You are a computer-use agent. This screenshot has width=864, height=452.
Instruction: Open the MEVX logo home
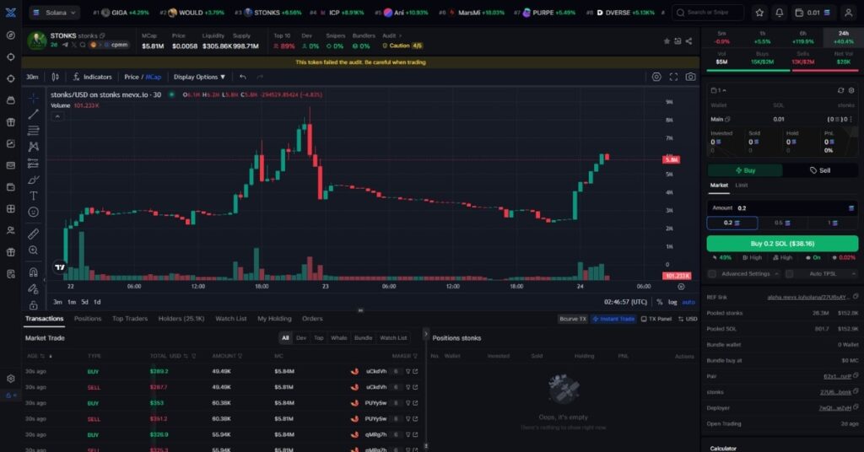coord(10,12)
